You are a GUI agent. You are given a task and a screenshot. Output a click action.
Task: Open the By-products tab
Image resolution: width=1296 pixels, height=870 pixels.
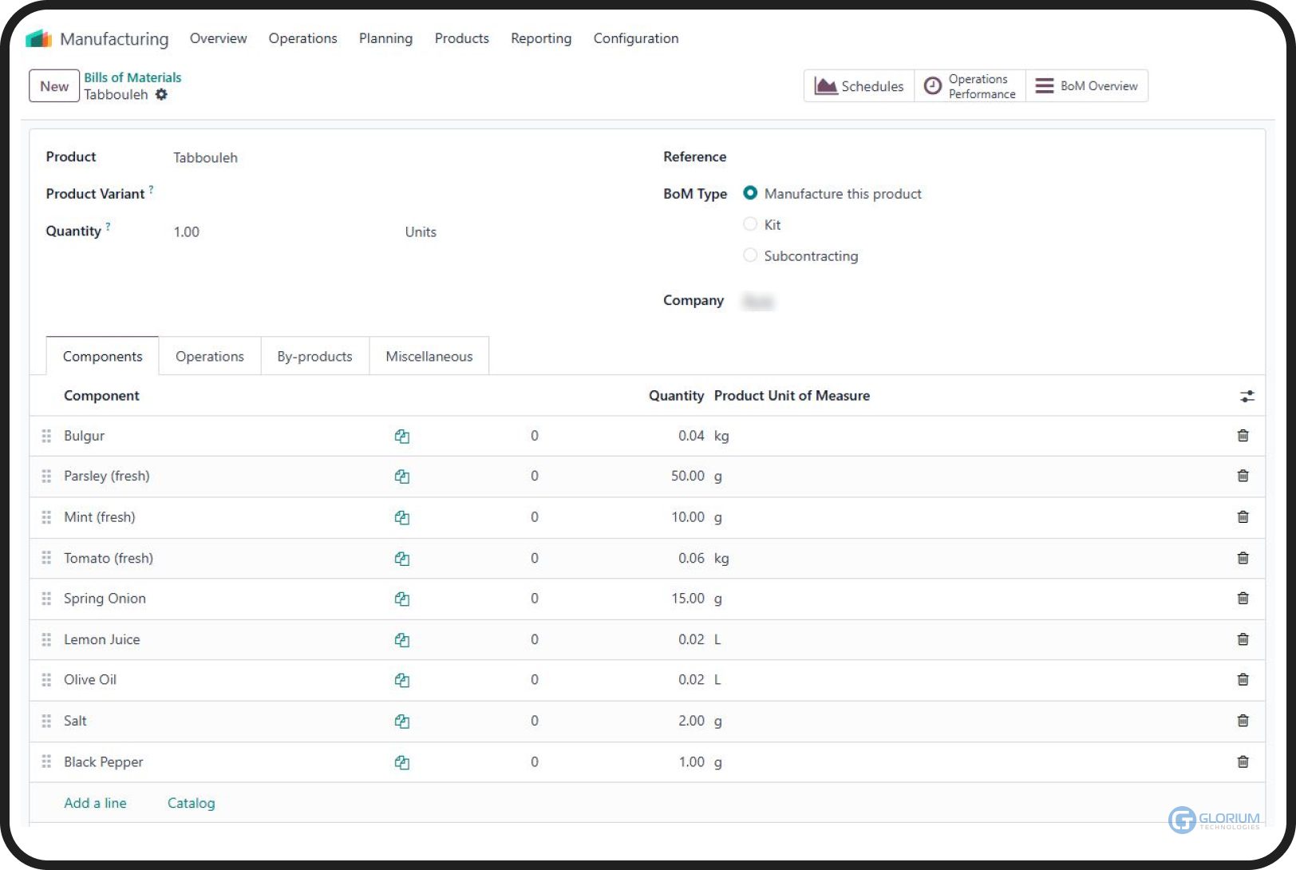click(x=314, y=356)
